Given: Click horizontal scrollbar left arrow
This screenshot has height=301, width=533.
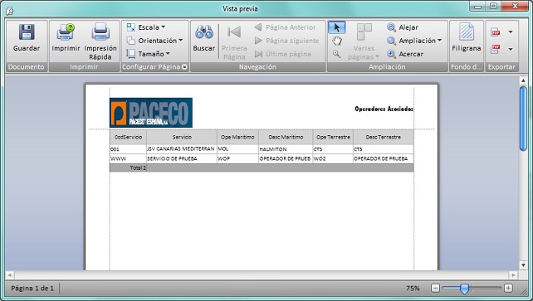Looking at the screenshot, I should coord(9,274).
